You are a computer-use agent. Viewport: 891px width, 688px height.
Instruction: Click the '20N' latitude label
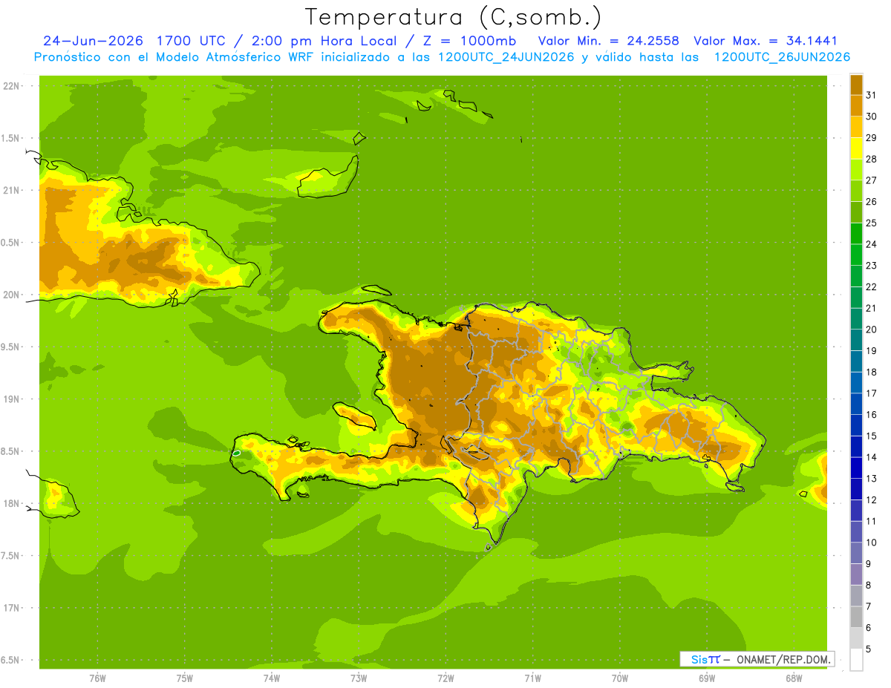click(x=12, y=295)
